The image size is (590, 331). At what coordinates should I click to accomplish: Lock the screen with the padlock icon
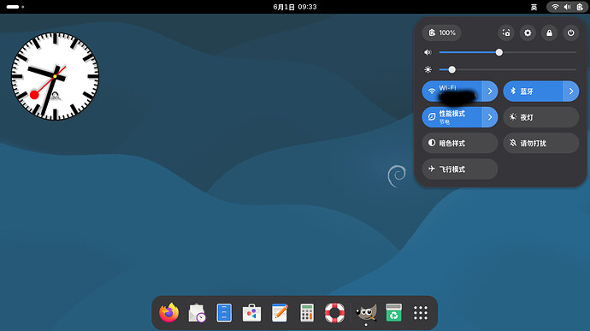[x=549, y=33]
